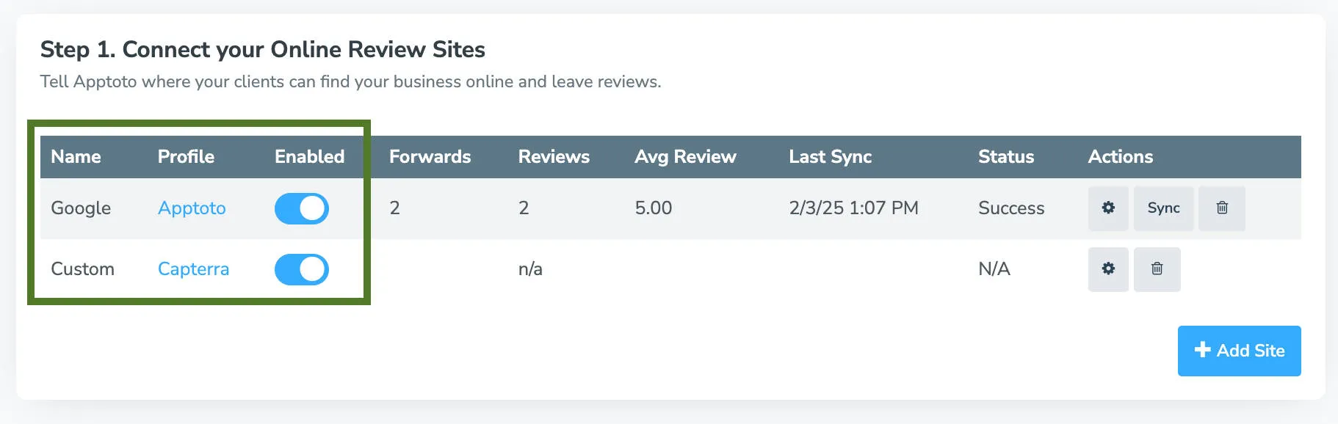Screen dimensions: 1338x424
Task: Click the Avg Review column header
Action: pos(686,156)
